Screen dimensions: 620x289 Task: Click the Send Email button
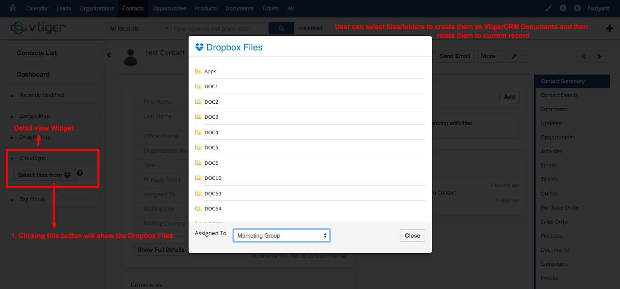pos(455,56)
